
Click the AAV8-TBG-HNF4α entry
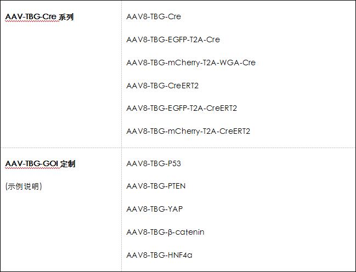159,255
